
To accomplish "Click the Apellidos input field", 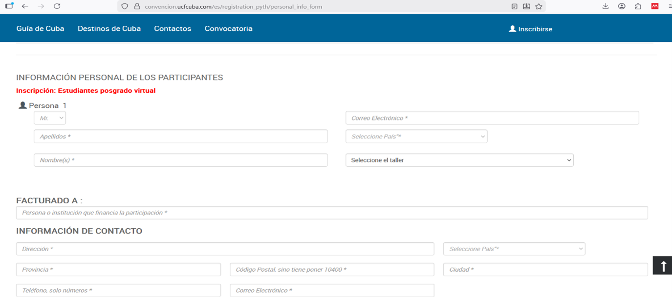I will [181, 137].
